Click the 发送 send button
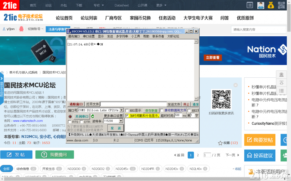This screenshot has height=181, width=291. [x=116, y=128]
